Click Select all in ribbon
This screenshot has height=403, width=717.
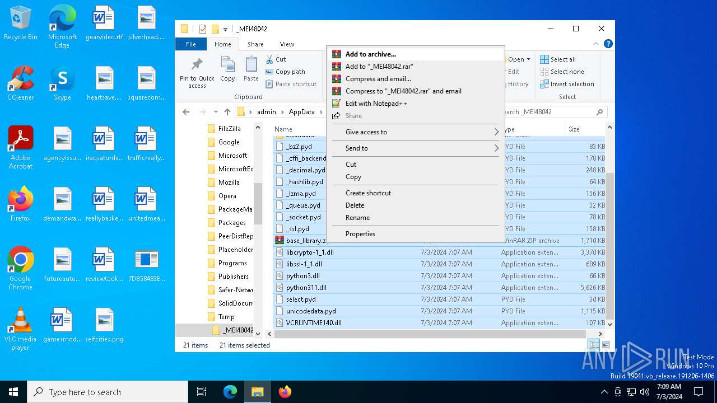(558, 59)
